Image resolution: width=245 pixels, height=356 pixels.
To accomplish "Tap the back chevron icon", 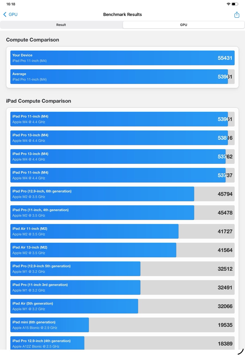I will pyautogui.click(x=5, y=14).
